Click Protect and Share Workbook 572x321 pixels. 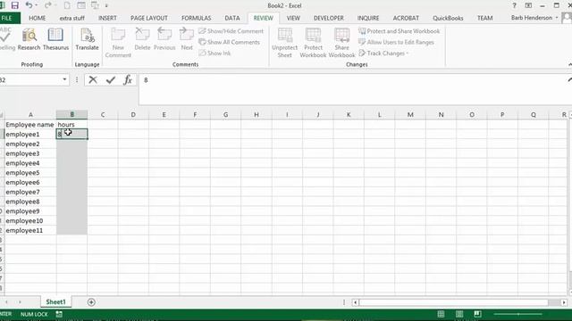[x=400, y=31]
